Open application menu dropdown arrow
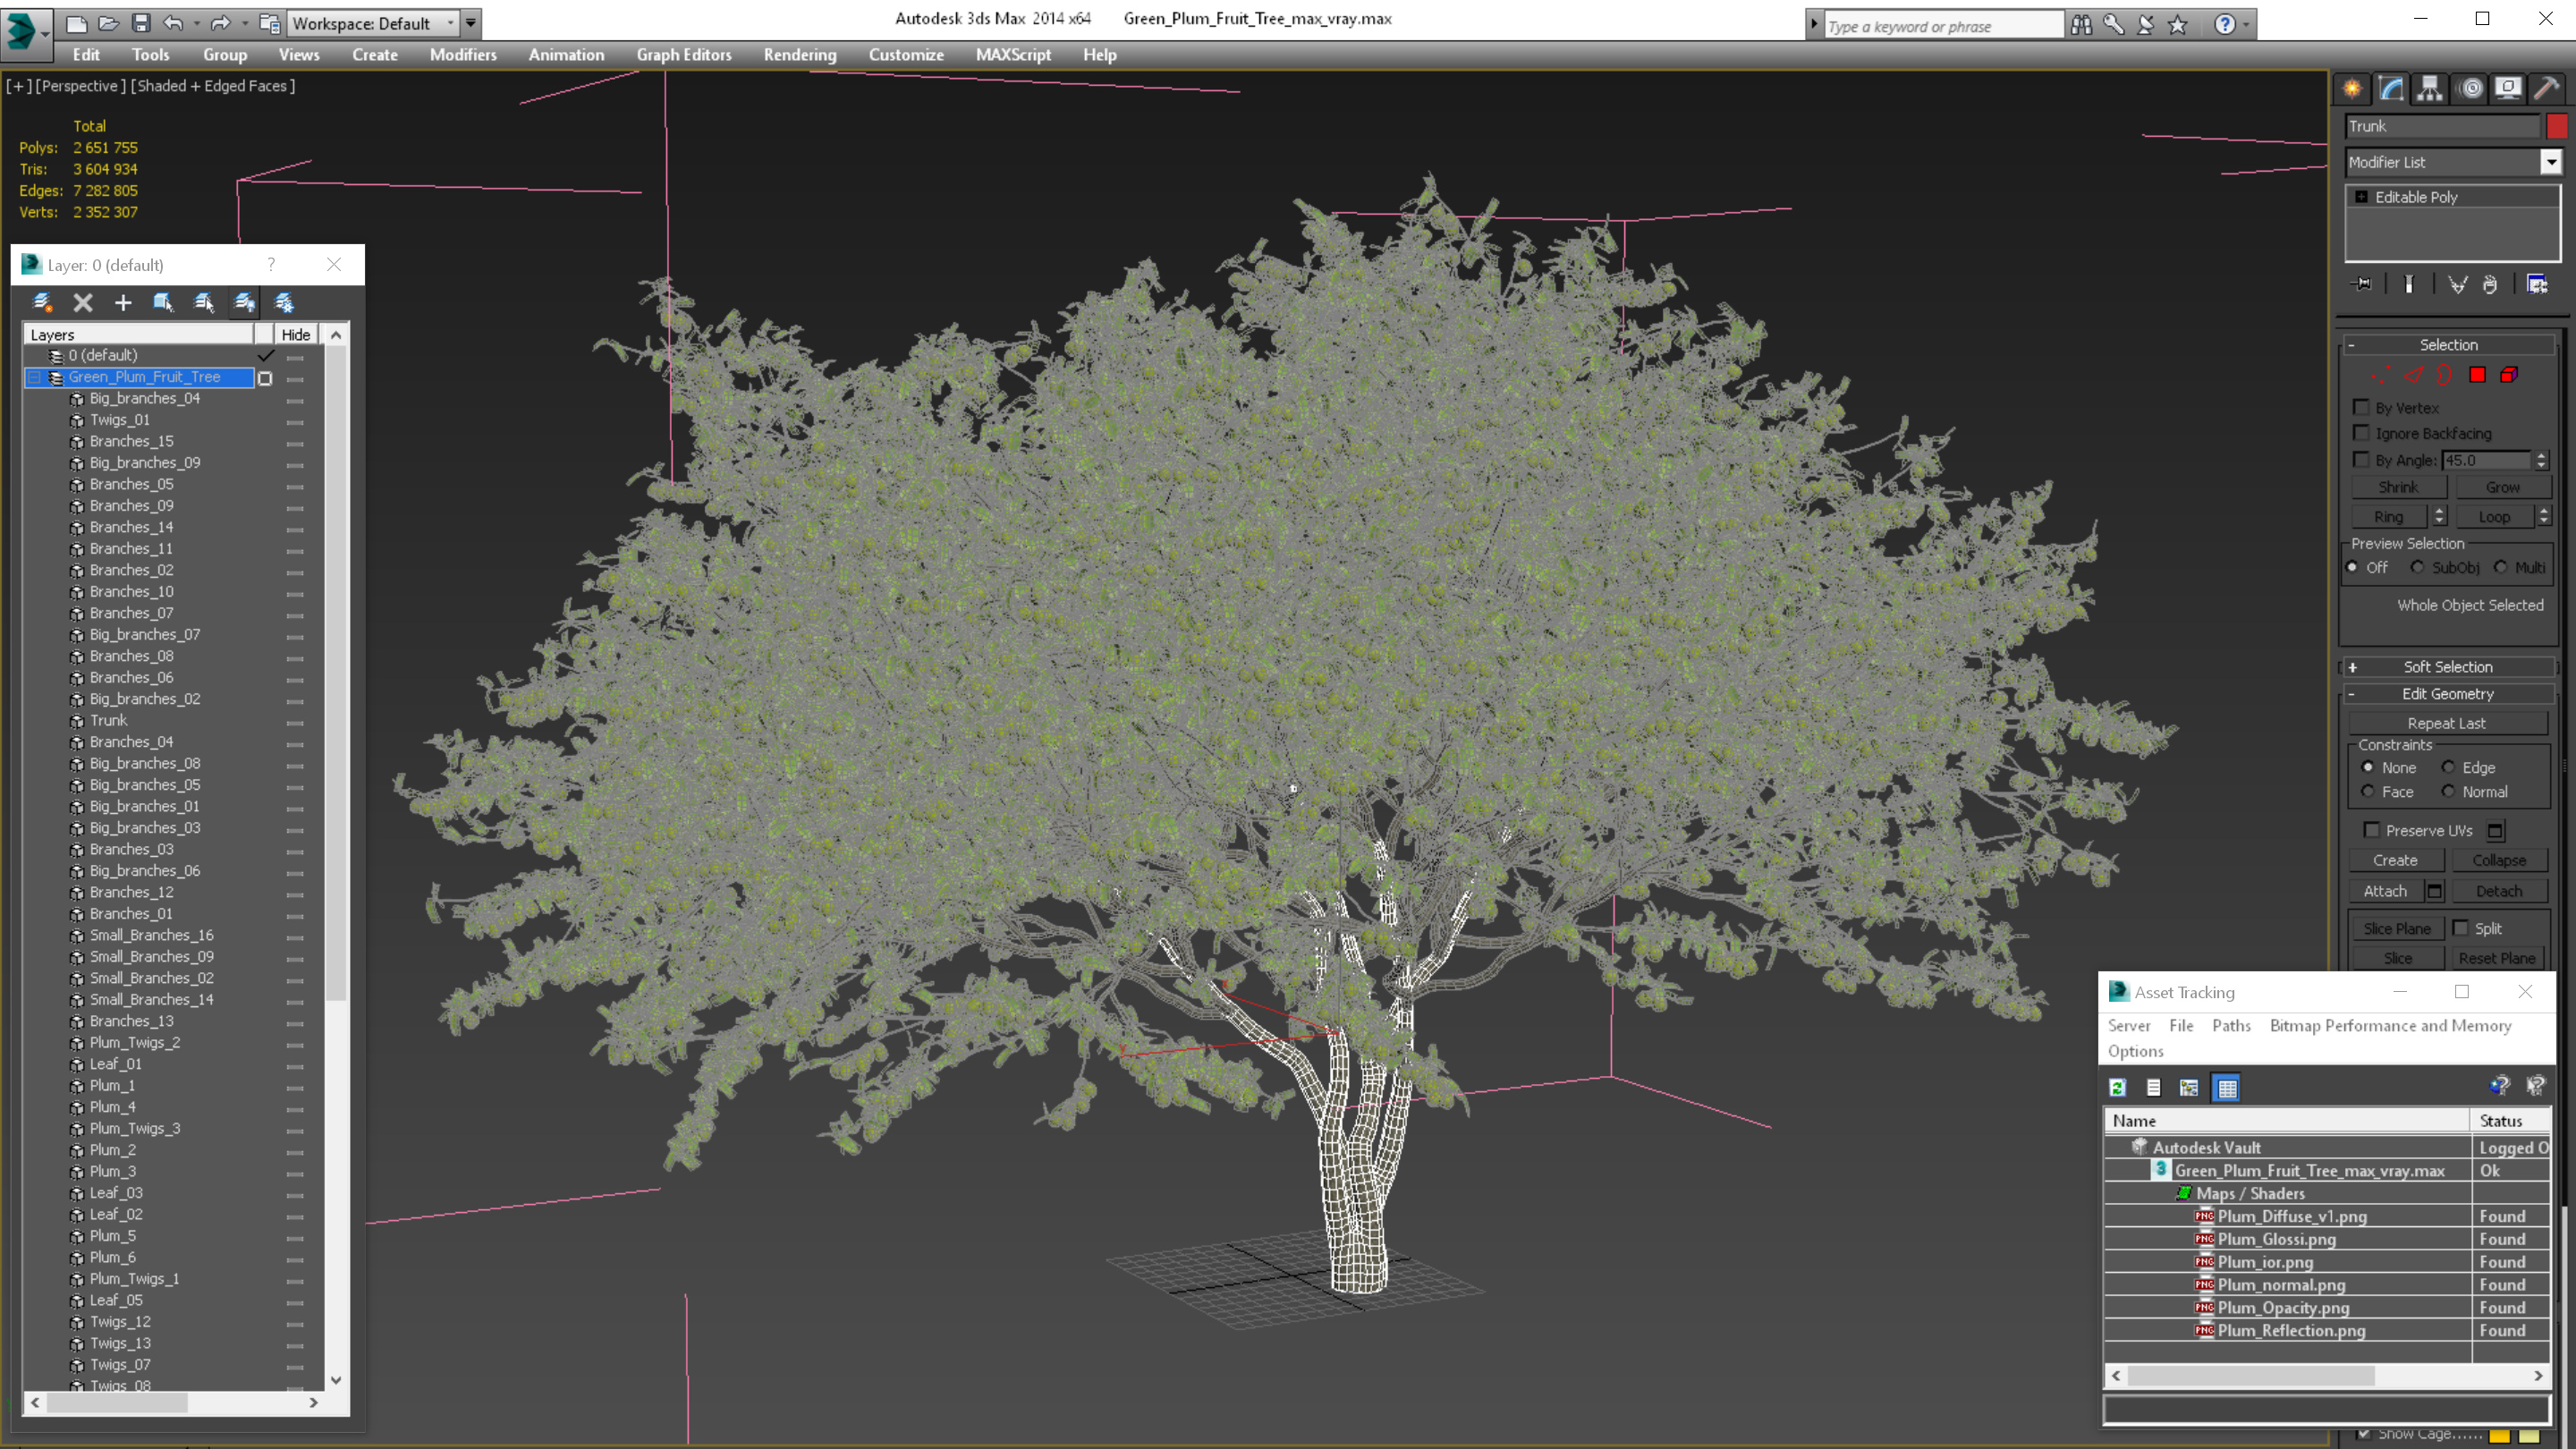2576x1449 pixels. [44, 34]
